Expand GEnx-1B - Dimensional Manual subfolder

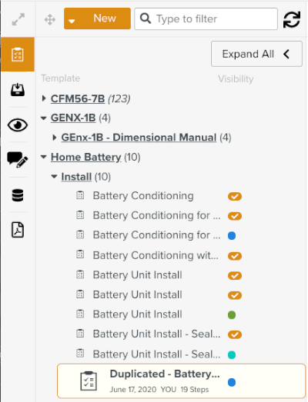(x=54, y=138)
